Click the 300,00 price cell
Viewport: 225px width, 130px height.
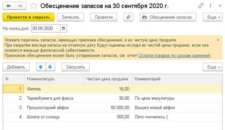click(108, 117)
